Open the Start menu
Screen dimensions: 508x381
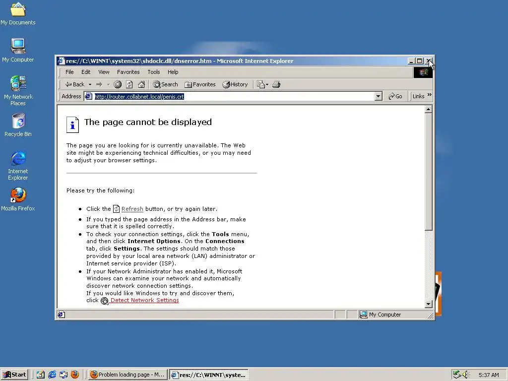14,375
